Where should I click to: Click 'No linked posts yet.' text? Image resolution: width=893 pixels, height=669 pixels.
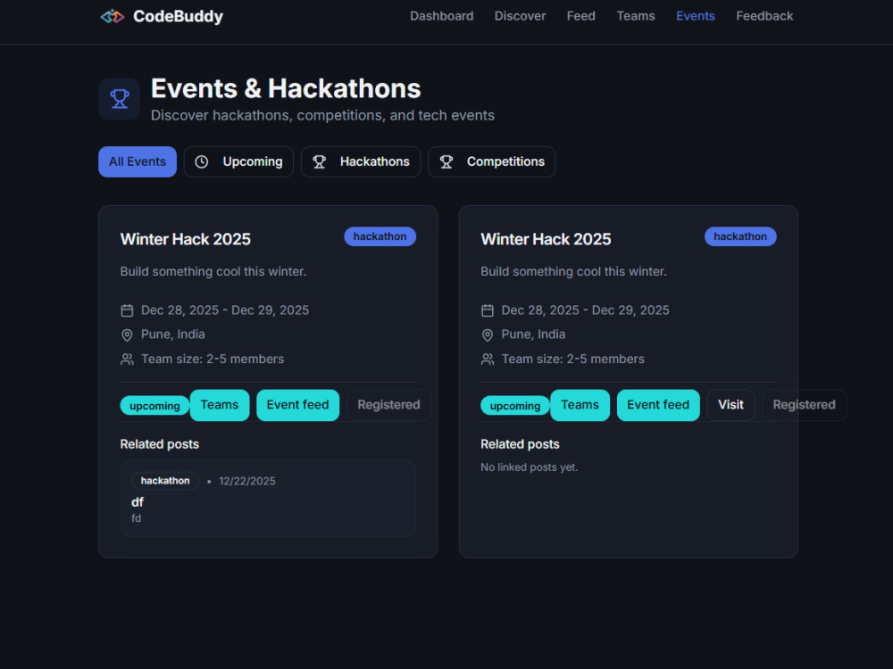point(529,467)
